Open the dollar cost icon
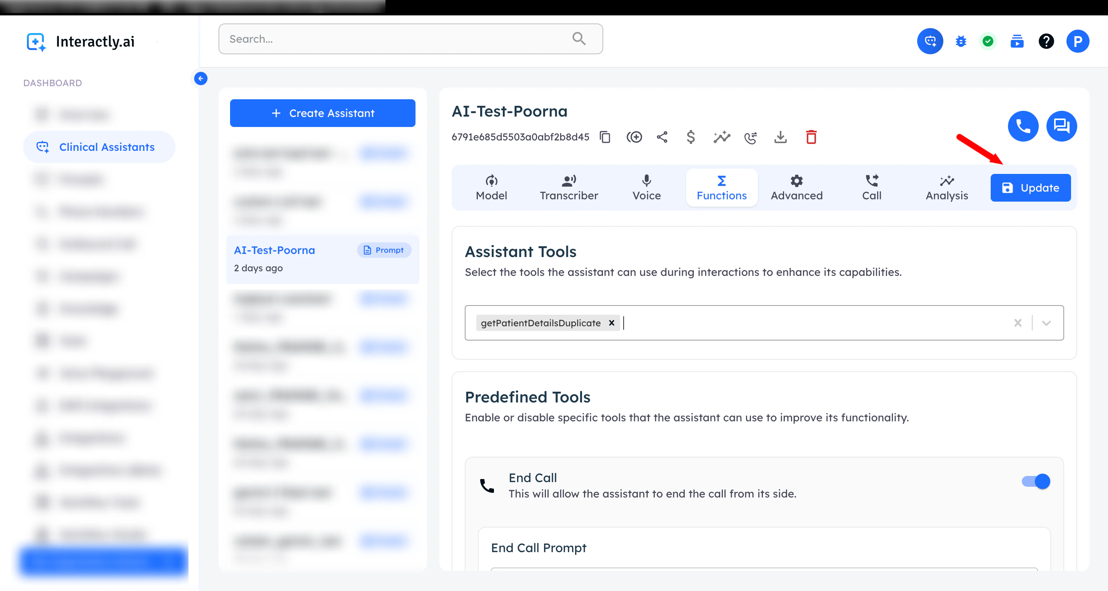Image resolution: width=1108 pixels, height=591 pixels. [x=690, y=137]
